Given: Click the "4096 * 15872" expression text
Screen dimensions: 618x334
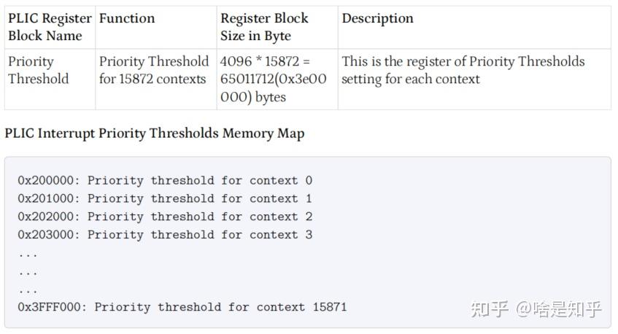Looking at the screenshot, I should 264,61.
